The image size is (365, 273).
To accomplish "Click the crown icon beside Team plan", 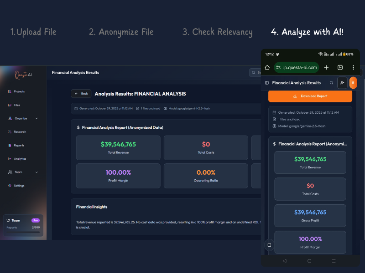I will tap(8, 221).
